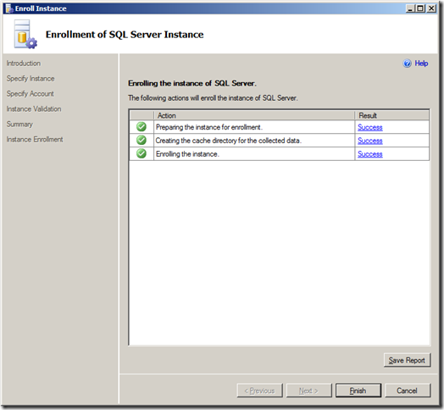This screenshot has width=444, height=410.
Task: Click green check icon for Enrolling the instance
Action: pyautogui.click(x=142, y=153)
